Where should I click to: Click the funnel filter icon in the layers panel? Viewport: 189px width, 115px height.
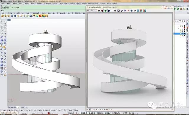(180, 21)
